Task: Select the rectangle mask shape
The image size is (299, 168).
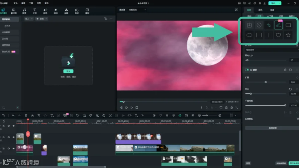Action: click(288, 25)
